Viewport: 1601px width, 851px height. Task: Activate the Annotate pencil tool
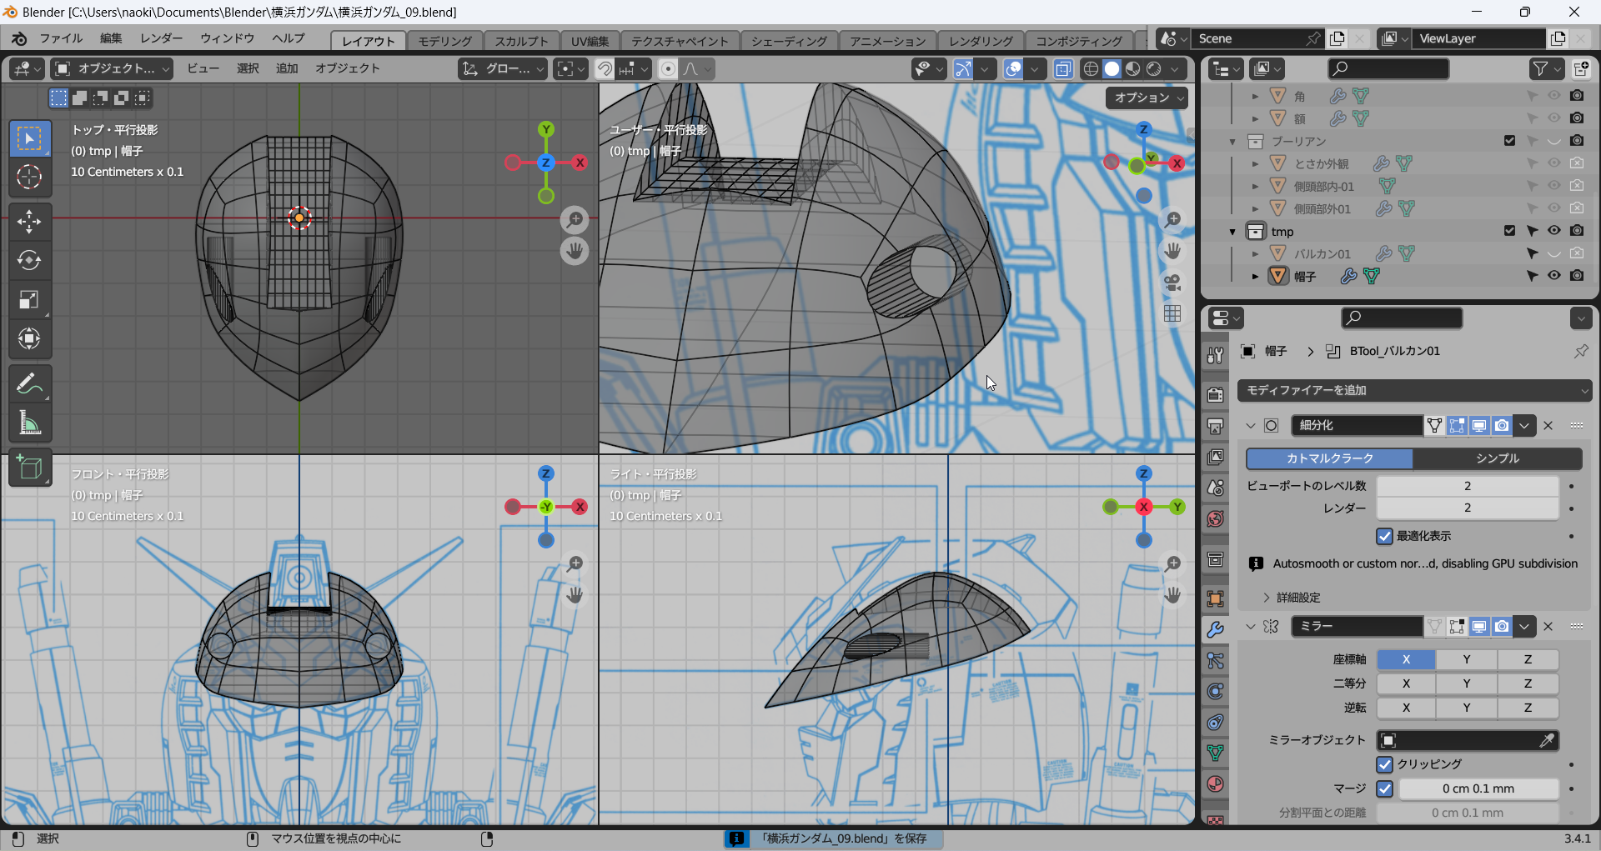29,384
